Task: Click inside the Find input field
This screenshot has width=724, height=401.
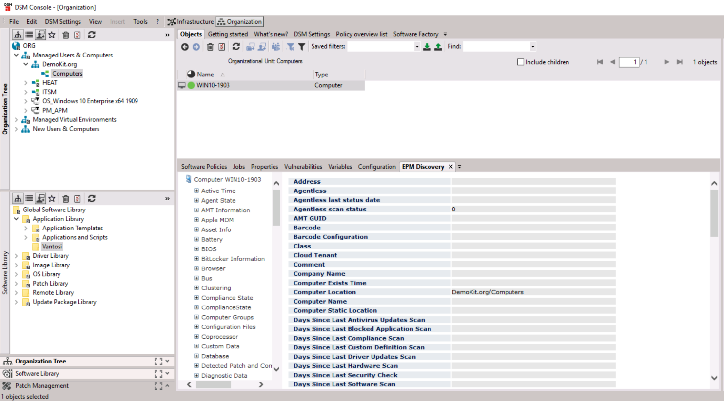Action: [x=495, y=46]
